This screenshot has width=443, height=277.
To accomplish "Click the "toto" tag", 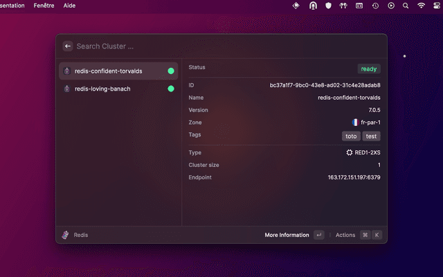I will pyautogui.click(x=351, y=136).
